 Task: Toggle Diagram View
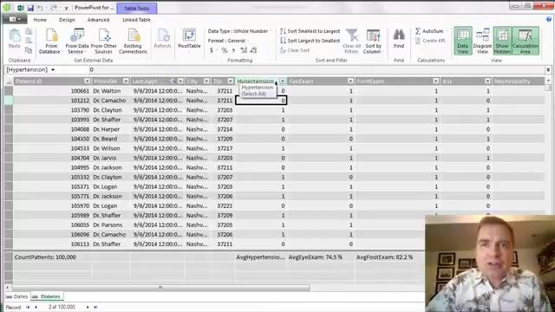click(x=482, y=41)
